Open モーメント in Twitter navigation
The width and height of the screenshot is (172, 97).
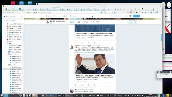click(x=57, y=16)
